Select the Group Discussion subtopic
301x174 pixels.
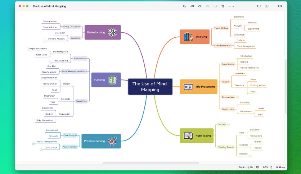coord(71,27)
